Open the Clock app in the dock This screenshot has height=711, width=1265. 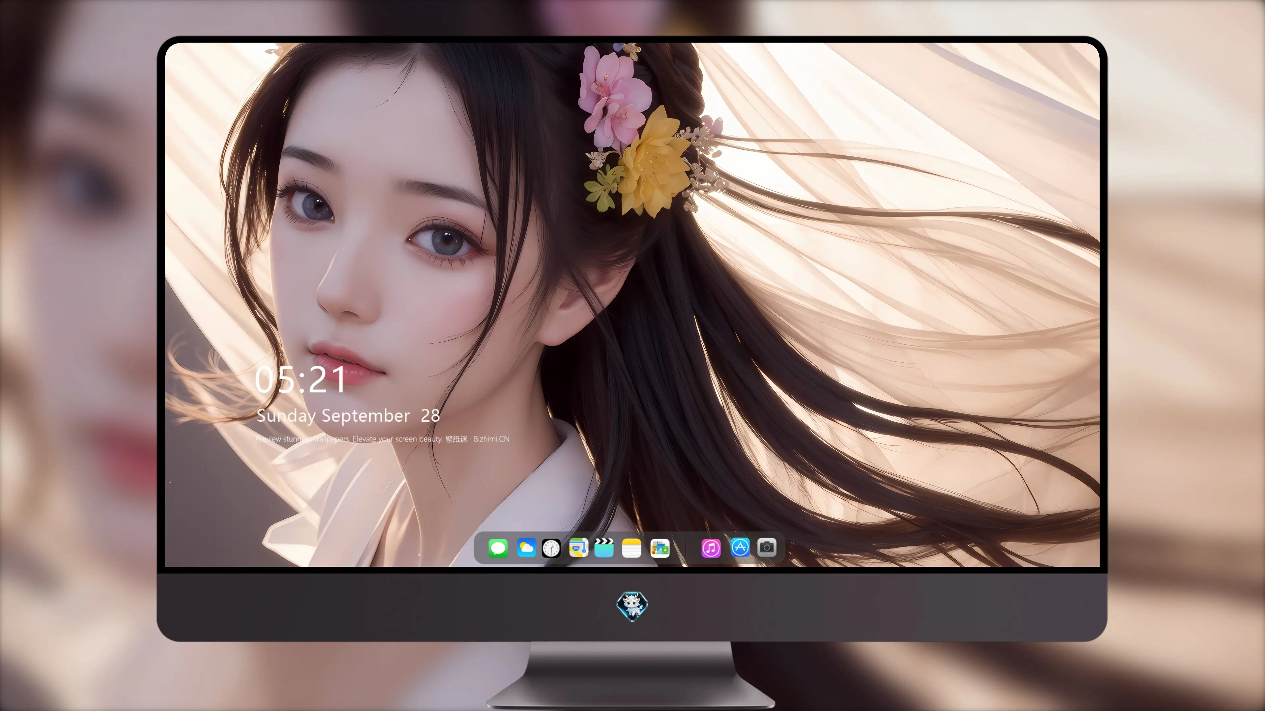[551, 548]
